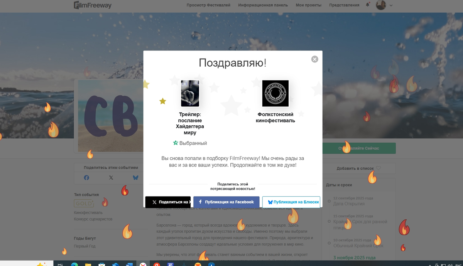Open the Фолкстонский кинофестиваль link
Screen dimensions: 463x266
pos(275,117)
